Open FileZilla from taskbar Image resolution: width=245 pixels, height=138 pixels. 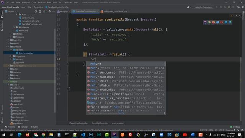[x=130, y=135]
